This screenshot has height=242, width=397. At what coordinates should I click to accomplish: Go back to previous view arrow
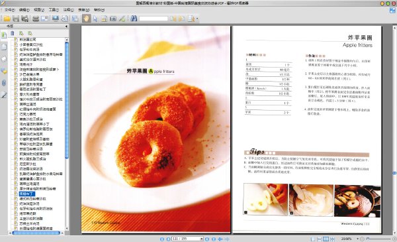coord(220,239)
